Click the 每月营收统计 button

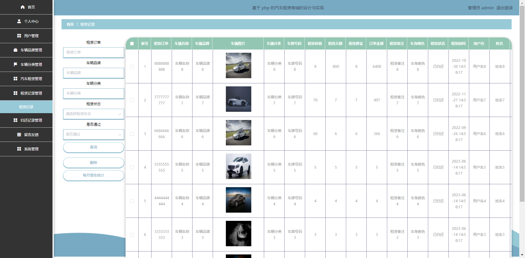click(94, 175)
